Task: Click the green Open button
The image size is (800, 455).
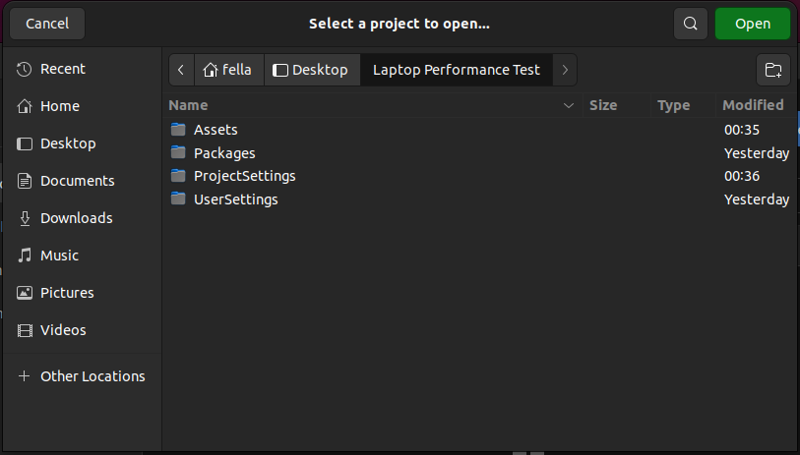Action: pyautogui.click(x=753, y=24)
